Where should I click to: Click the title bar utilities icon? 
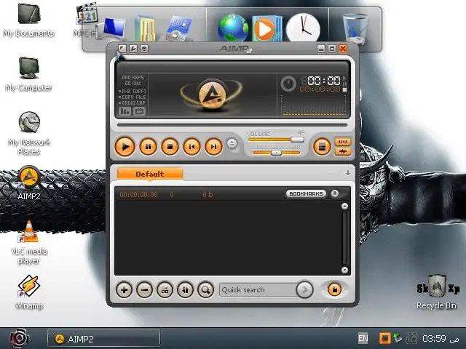point(144,49)
